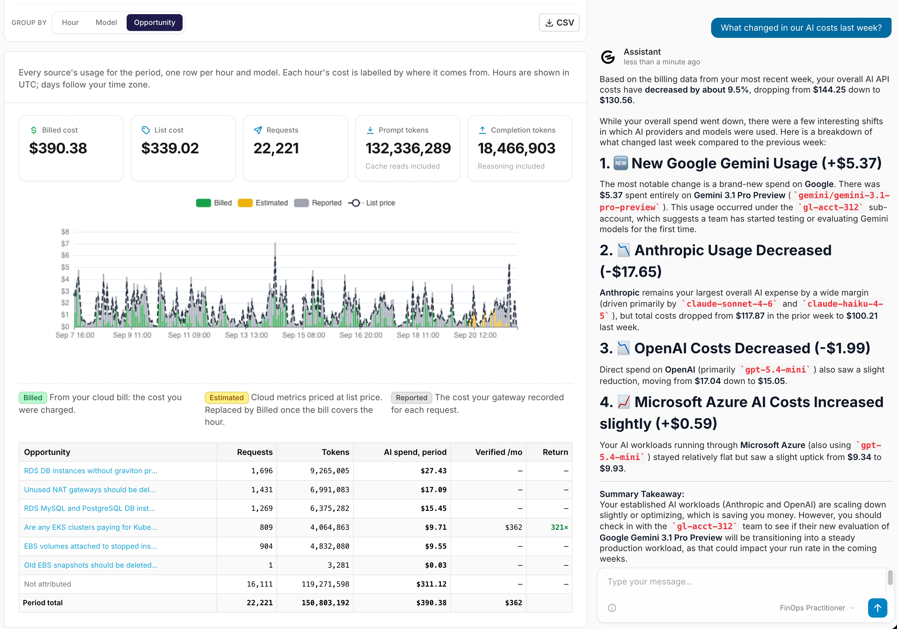Image resolution: width=897 pixels, height=629 pixels.
Task: Click the Period total row label
Action: tap(43, 603)
